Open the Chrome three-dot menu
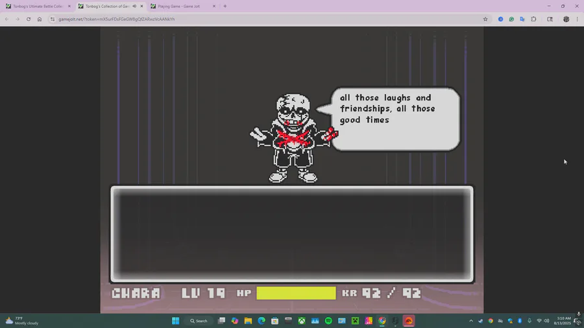This screenshot has width=584, height=328. tap(578, 19)
